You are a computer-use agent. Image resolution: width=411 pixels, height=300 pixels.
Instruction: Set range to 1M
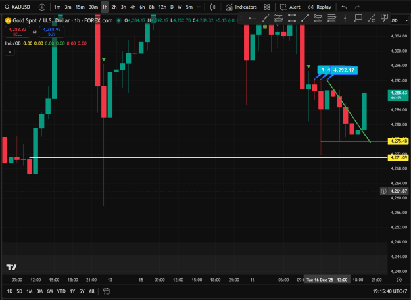point(30,291)
